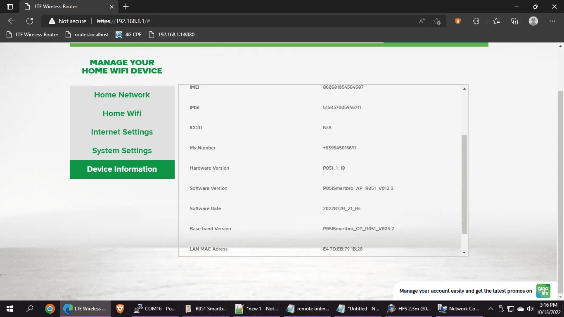564x317 pixels.
Task: Open the tab actions menu icon
Action: pos(10,7)
